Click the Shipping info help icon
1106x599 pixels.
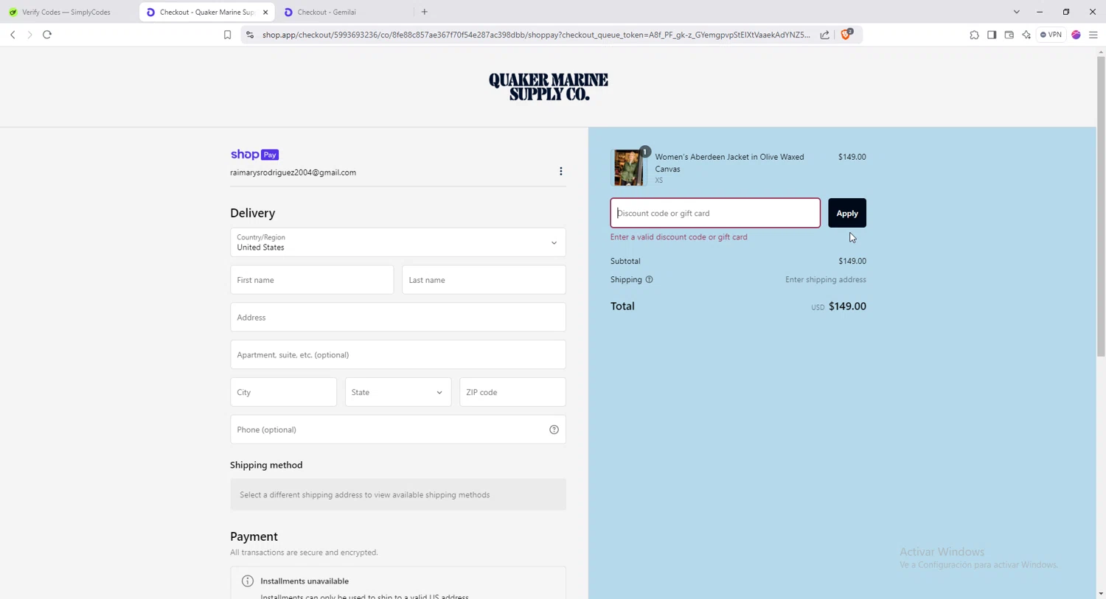tap(649, 280)
